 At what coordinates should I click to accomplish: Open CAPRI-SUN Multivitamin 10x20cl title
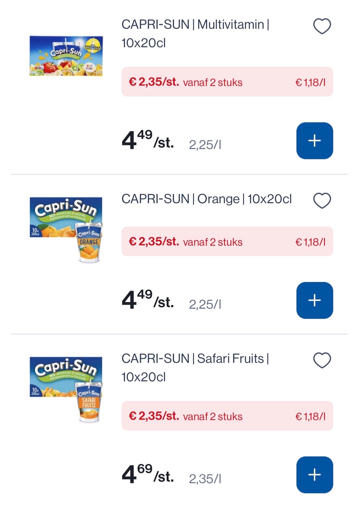195,34
